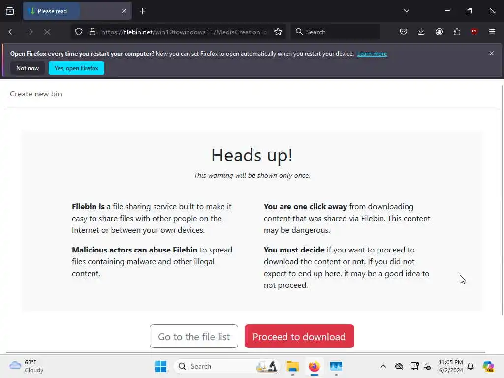The height and width of the screenshot is (378, 504).
Task: Open the pinned app next to Firefox
Action: tap(336, 366)
